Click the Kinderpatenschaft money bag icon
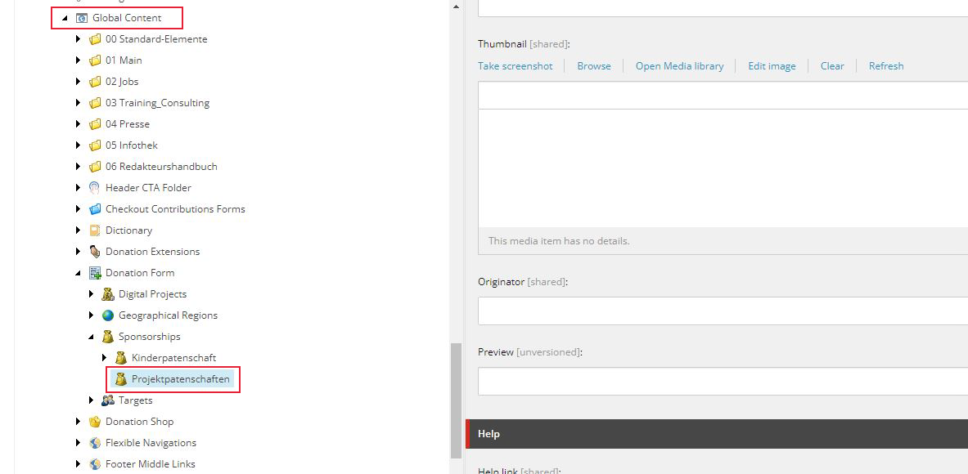This screenshot has height=474, width=968. point(121,358)
